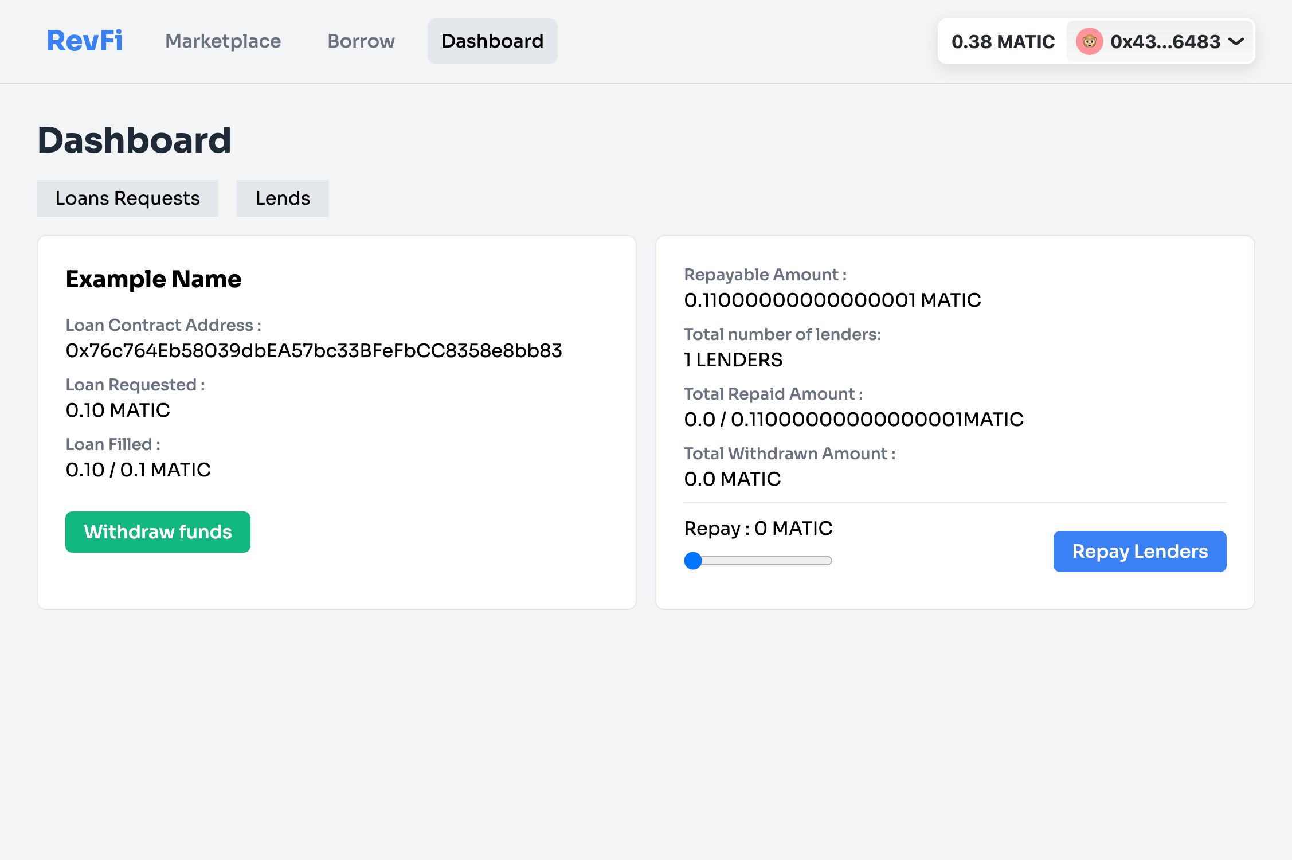Click the repay amount slider handle
Image resolution: width=1292 pixels, height=860 pixels.
[694, 560]
